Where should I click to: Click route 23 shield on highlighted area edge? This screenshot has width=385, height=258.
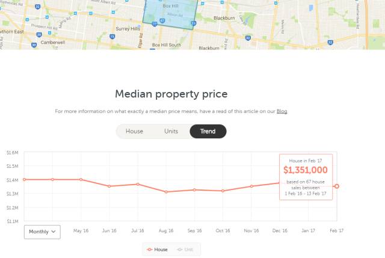point(194,23)
